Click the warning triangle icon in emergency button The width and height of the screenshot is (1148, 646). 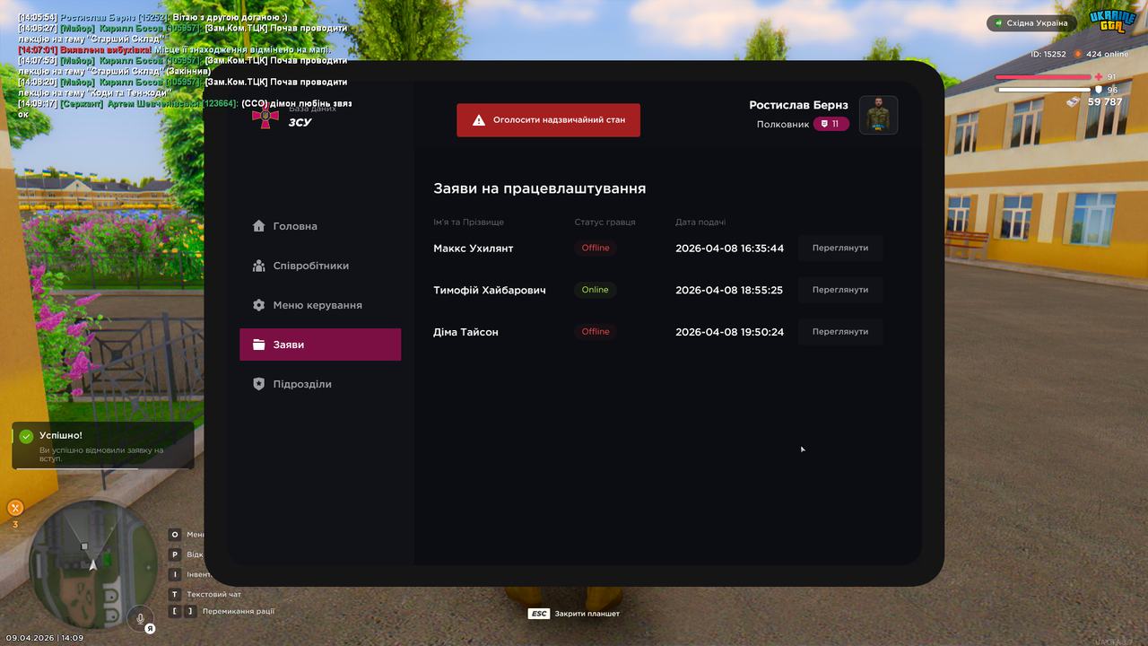(x=479, y=119)
